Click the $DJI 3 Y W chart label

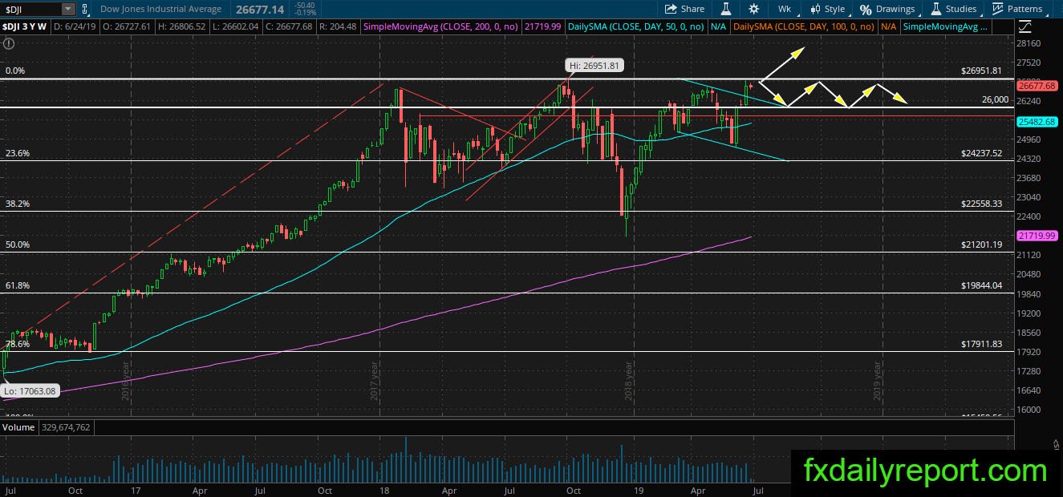24,27
